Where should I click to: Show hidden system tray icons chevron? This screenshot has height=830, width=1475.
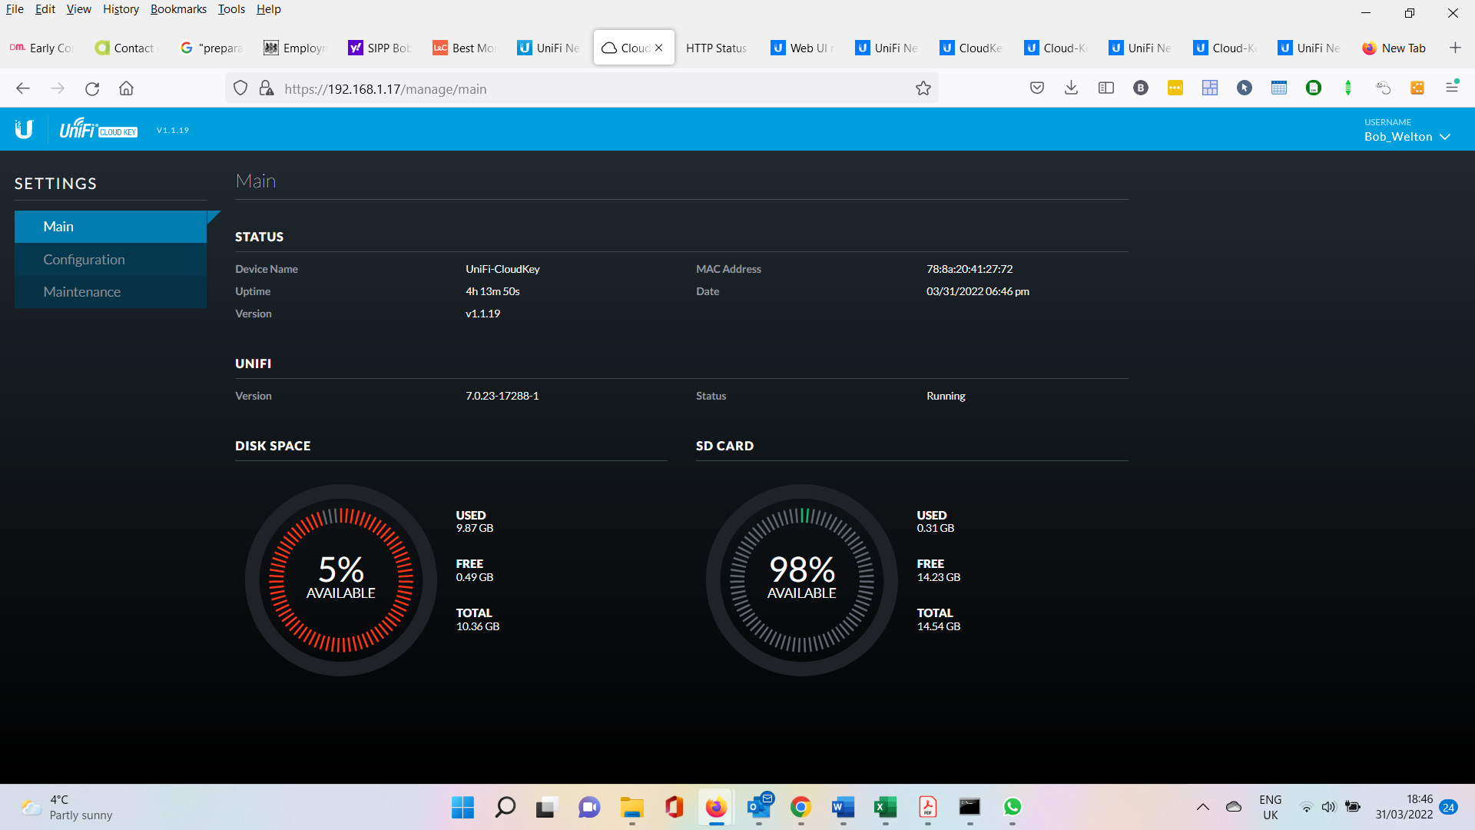tap(1202, 807)
